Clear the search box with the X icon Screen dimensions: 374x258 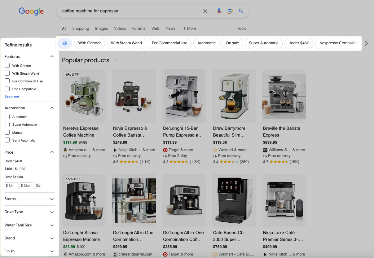(x=205, y=11)
